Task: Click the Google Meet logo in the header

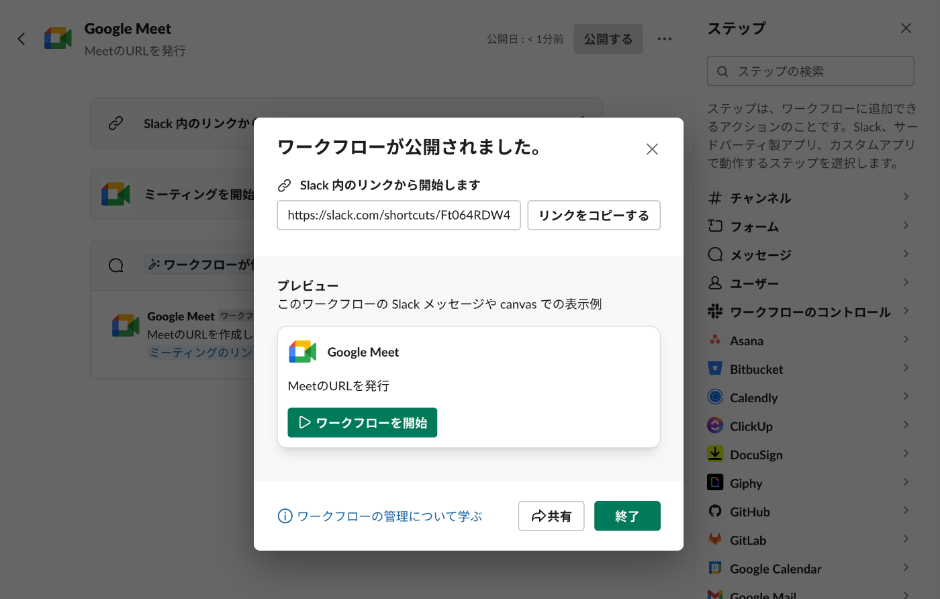Action: tap(58, 38)
